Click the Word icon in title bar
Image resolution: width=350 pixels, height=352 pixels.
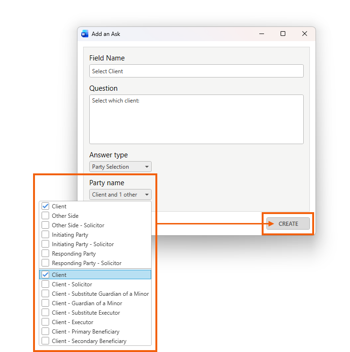(85, 34)
